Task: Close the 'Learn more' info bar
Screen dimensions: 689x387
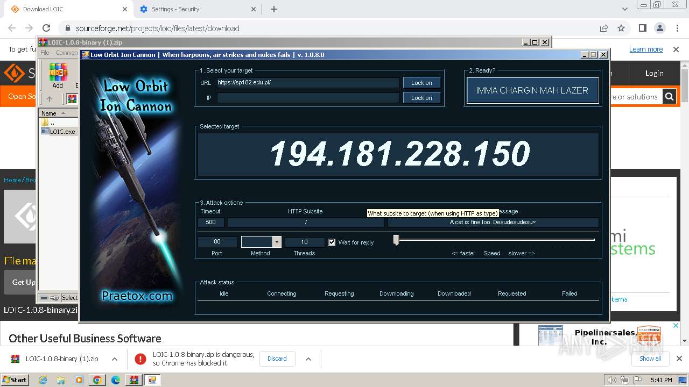Action: click(x=676, y=49)
